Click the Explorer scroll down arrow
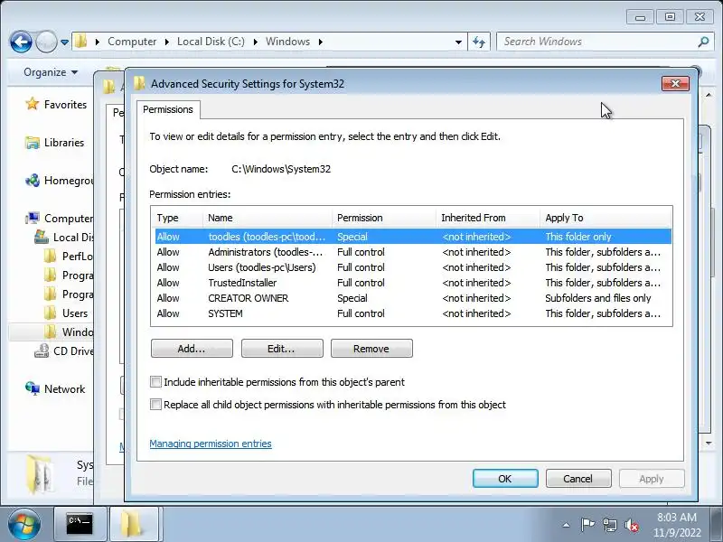 pyautogui.click(x=709, y=443)
